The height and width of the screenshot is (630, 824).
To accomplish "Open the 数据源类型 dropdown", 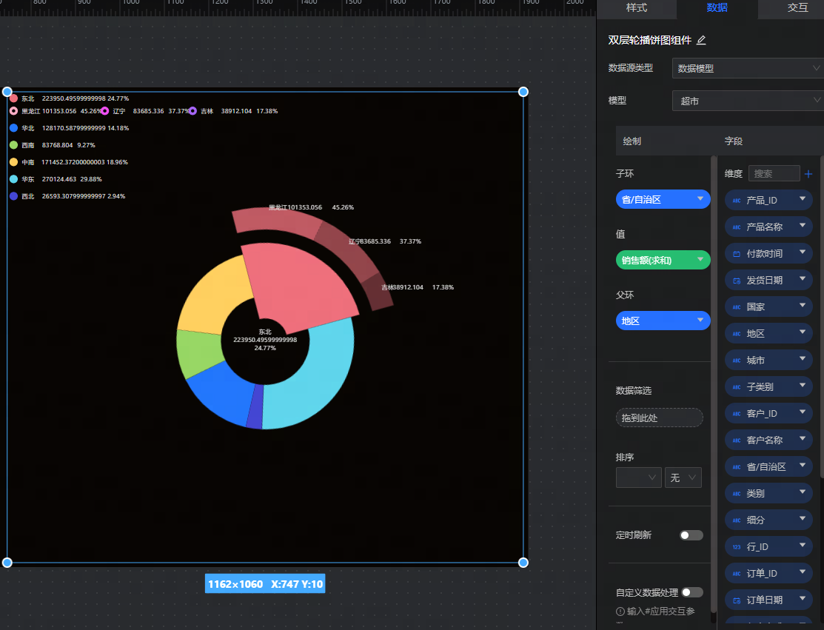I will (x=748, y=68).
